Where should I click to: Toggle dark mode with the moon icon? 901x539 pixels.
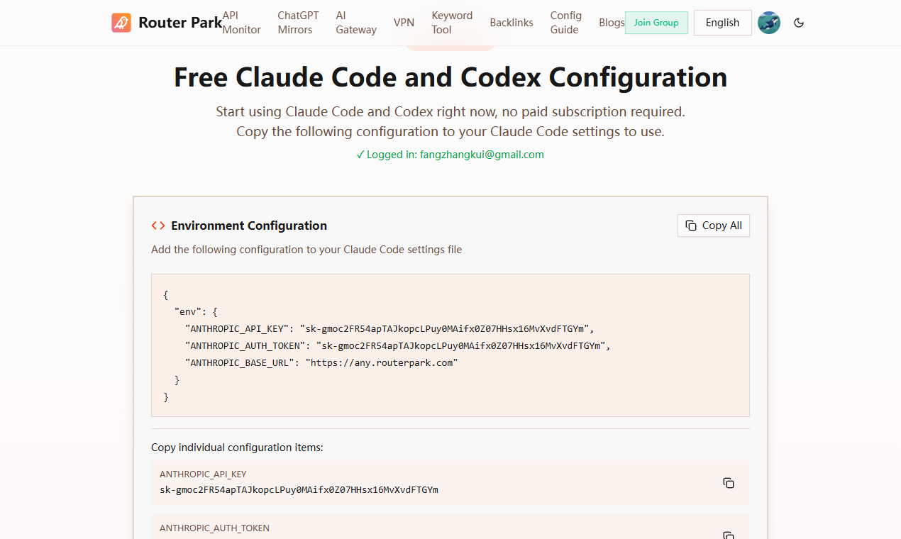(x=799, y=23)
